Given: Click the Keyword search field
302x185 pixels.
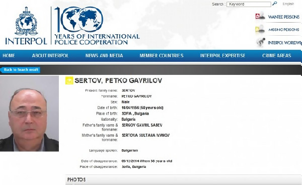Looking at the screenshot, I should [x=249, y=4].
